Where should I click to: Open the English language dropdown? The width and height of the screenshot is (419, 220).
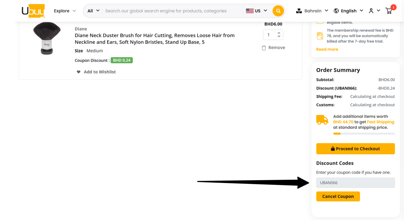point(349,11)
